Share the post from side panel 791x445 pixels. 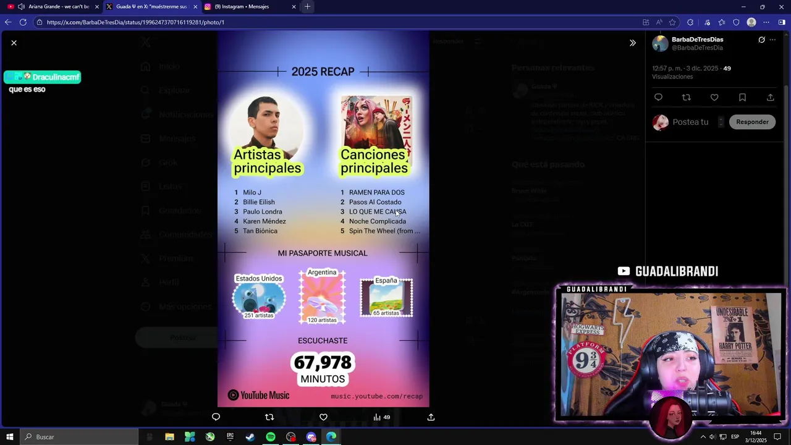pyautogui.click(x=770, y=98)
